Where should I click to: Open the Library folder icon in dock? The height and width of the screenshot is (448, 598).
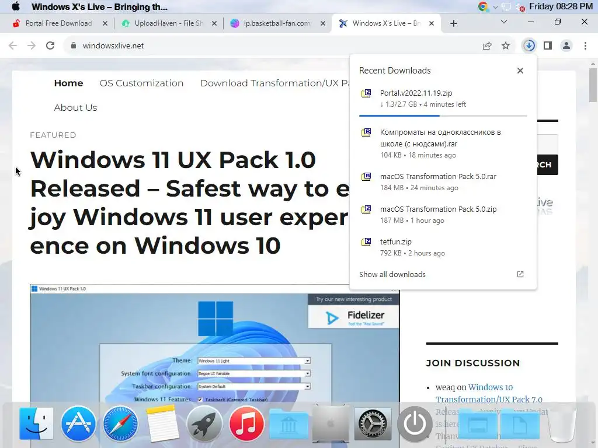click(x=288, y=424)
